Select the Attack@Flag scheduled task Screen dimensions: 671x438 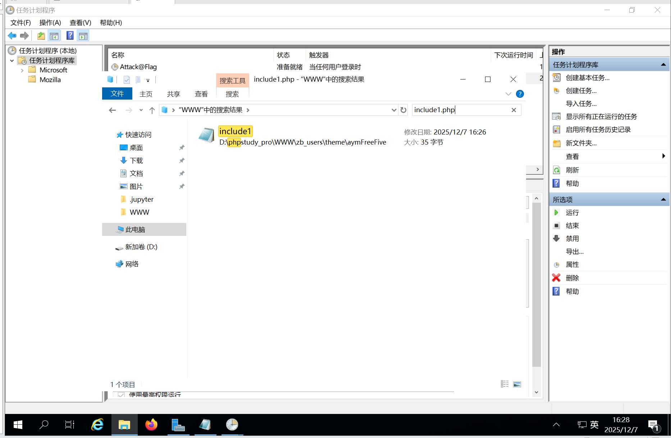138,67
